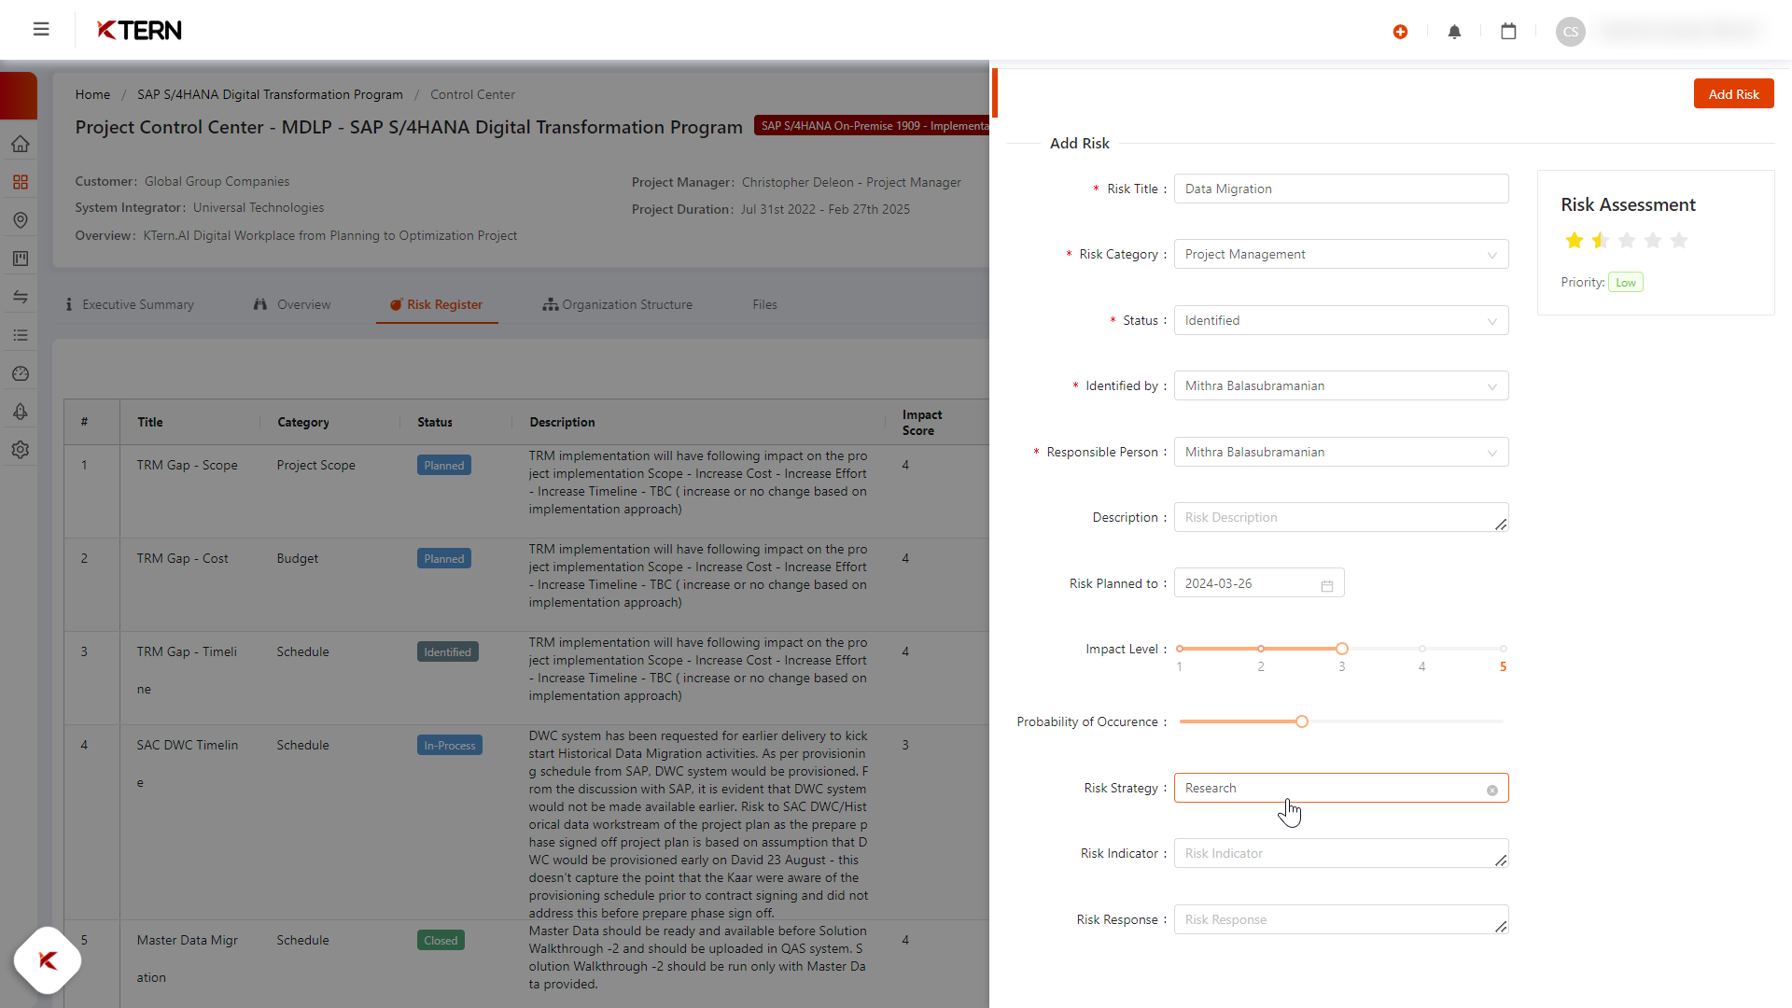Click the Description text area
Viewport: 1792px width, 1008px height.
[1341, 518]
